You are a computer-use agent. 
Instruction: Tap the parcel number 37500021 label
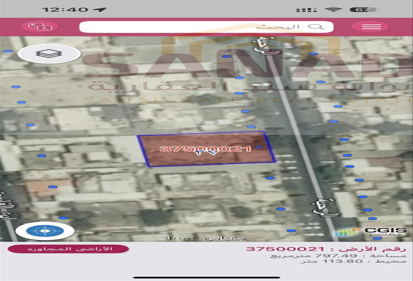point(206,148)
